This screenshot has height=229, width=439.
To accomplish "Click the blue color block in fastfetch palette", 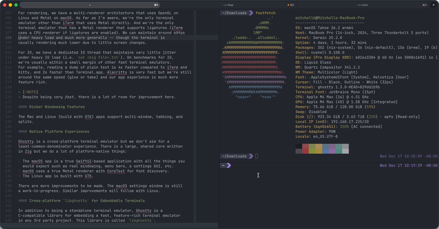I will click(x=325, y=148).
